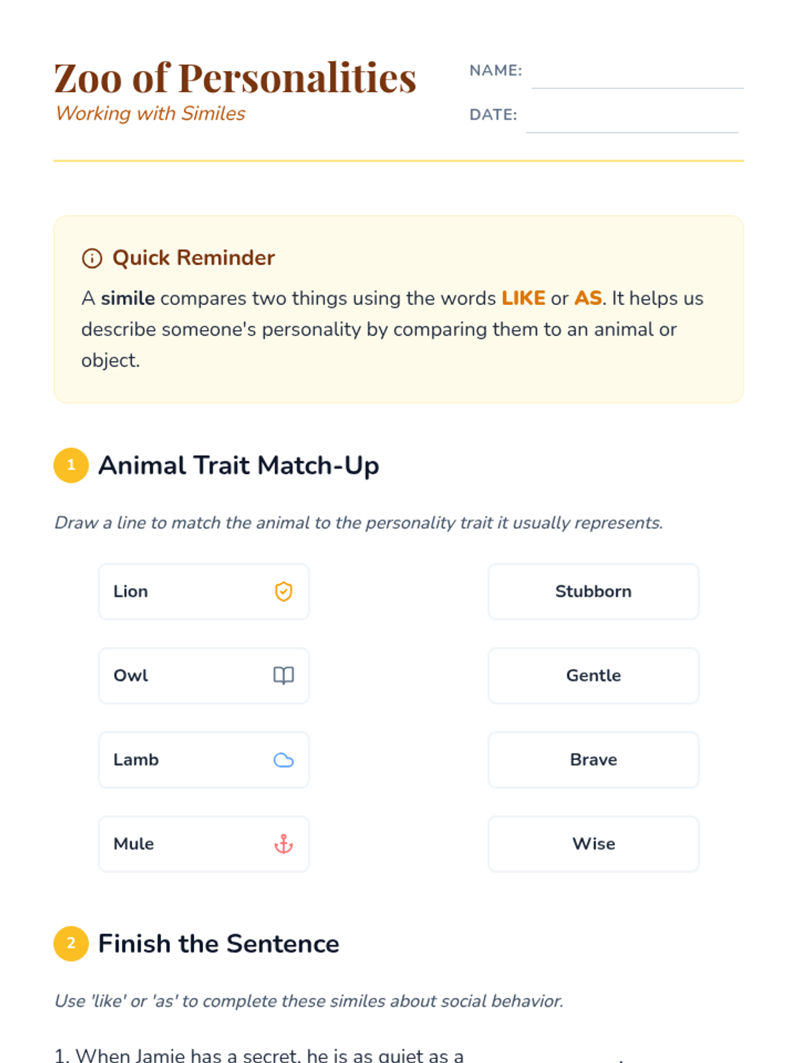Viewport: 797px width, 1063px height.
Task: Click the highlighted word LIKE in reminder
Action: [x=523, y=298]
